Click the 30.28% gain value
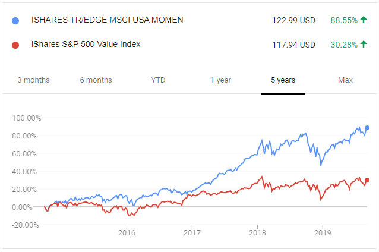Viewport: 379px width, 252px height. (x=344, y=45)
